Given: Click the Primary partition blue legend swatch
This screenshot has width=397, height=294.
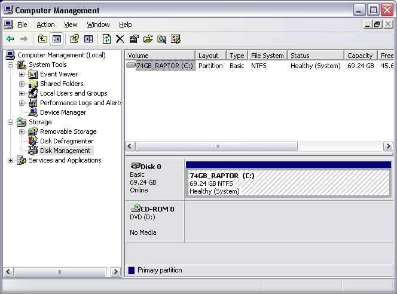Looking at the screenshot, I should pos(132,271).
